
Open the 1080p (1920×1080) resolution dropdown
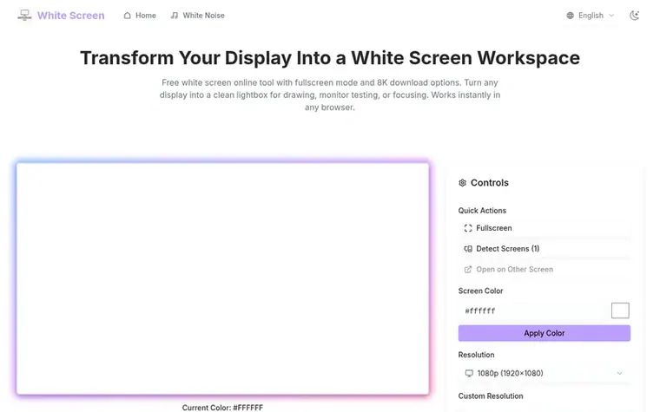pyautogui.click(x=544, y=373)
